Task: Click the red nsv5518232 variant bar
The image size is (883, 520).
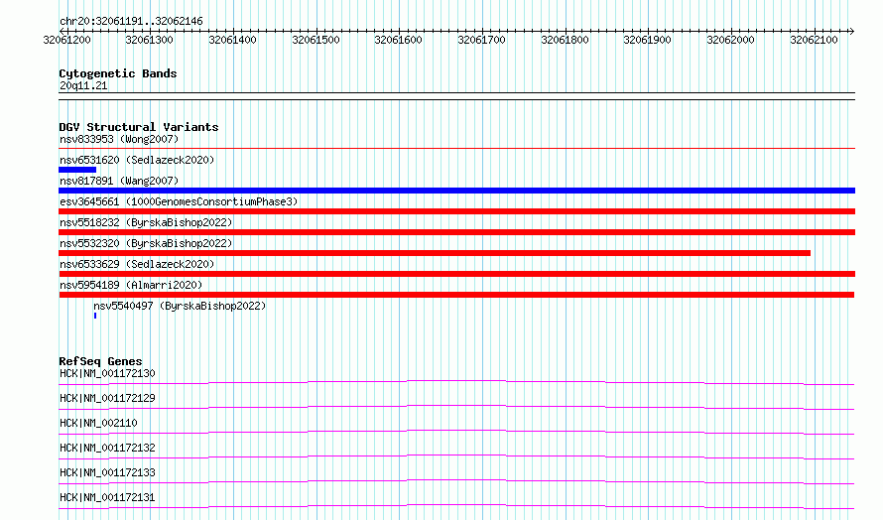Action: pyautogui.click(x=456, y=232)
